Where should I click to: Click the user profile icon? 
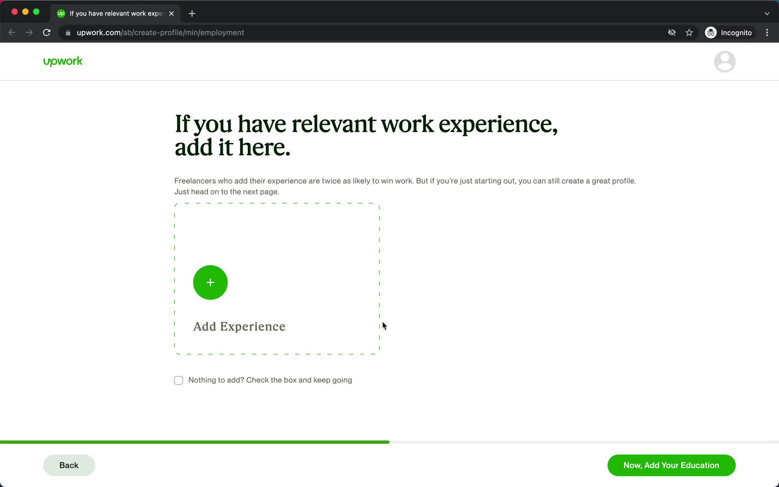(725, 62)
